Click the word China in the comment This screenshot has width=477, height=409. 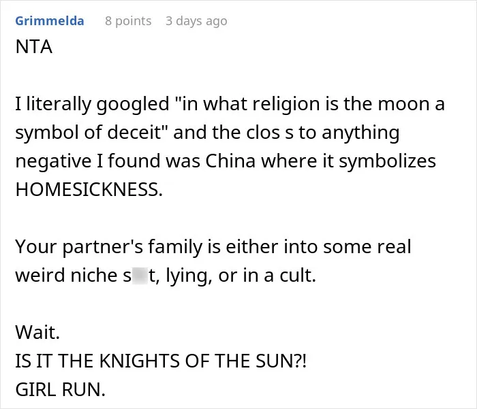(x=230, y=161)
